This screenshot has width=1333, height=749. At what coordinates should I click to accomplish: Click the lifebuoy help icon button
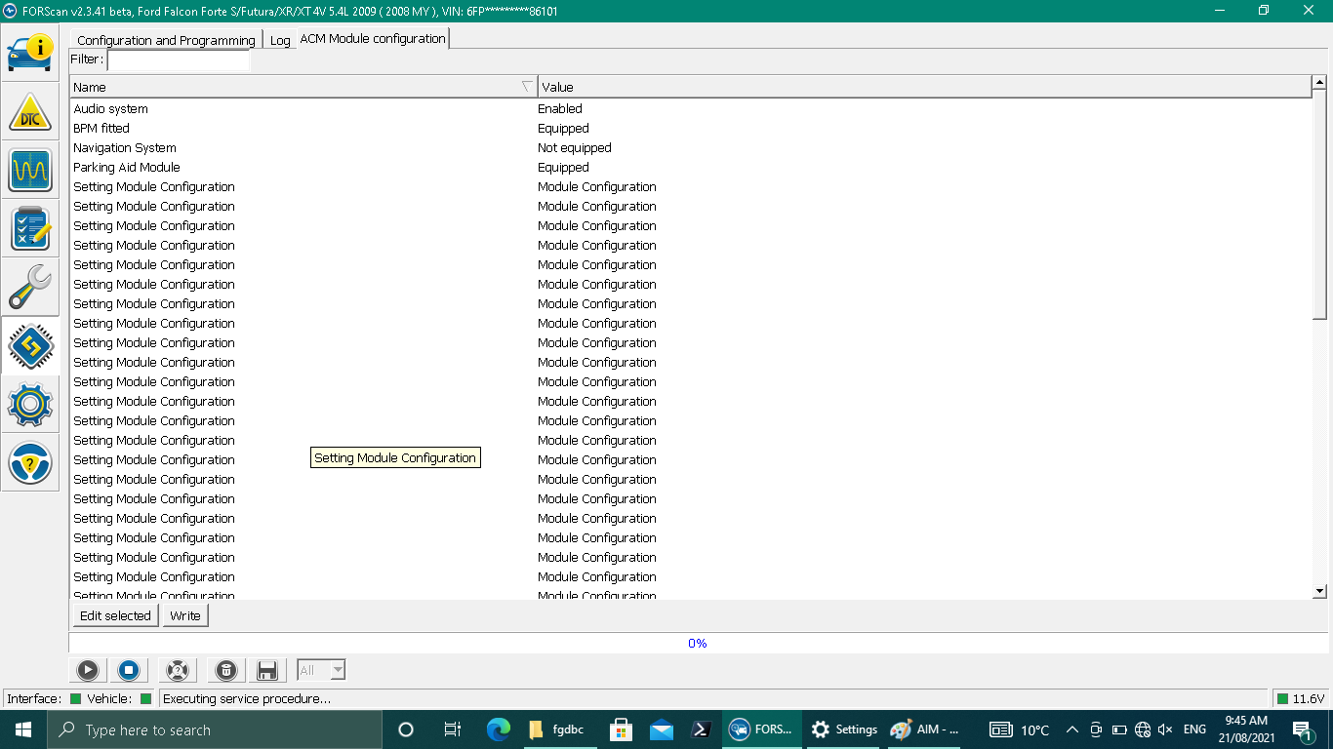[177, 670]
